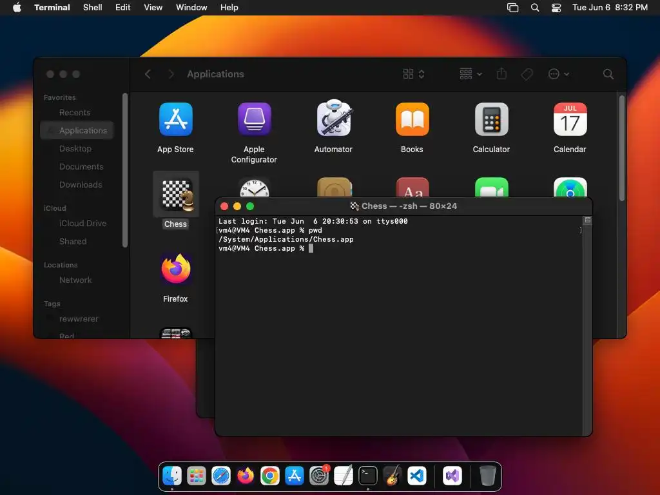The width and height of the screenshot is (660, 495).
Task: Open Control Center in menu bar
Action: click(556, 8)
